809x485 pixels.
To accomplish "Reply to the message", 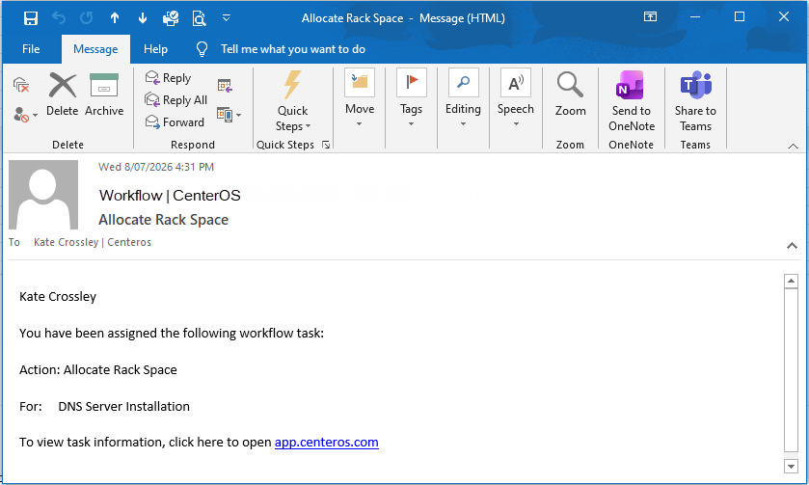I will click(168, 78).
